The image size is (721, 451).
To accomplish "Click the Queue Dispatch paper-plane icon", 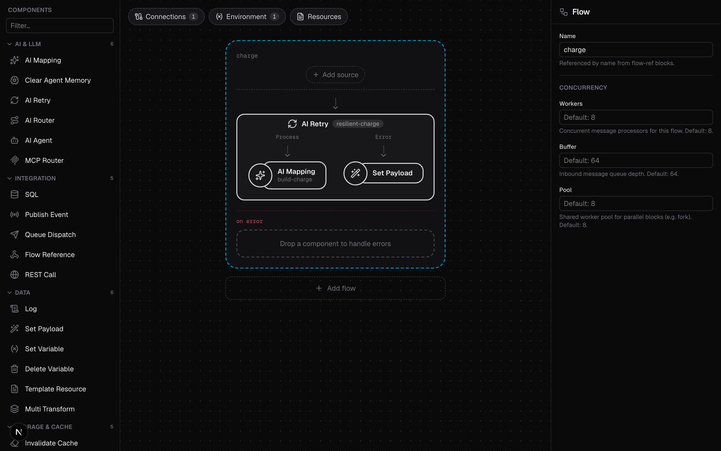I will click(14, 235).
